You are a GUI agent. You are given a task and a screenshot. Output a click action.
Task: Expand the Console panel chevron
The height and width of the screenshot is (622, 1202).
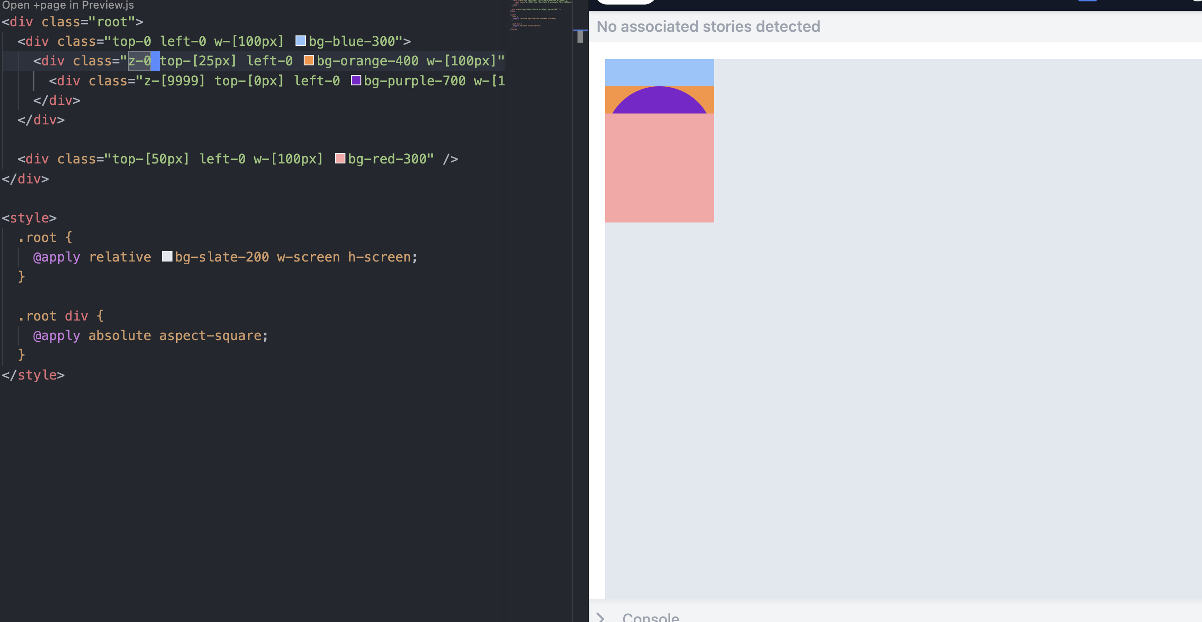[x=601, y=617]
